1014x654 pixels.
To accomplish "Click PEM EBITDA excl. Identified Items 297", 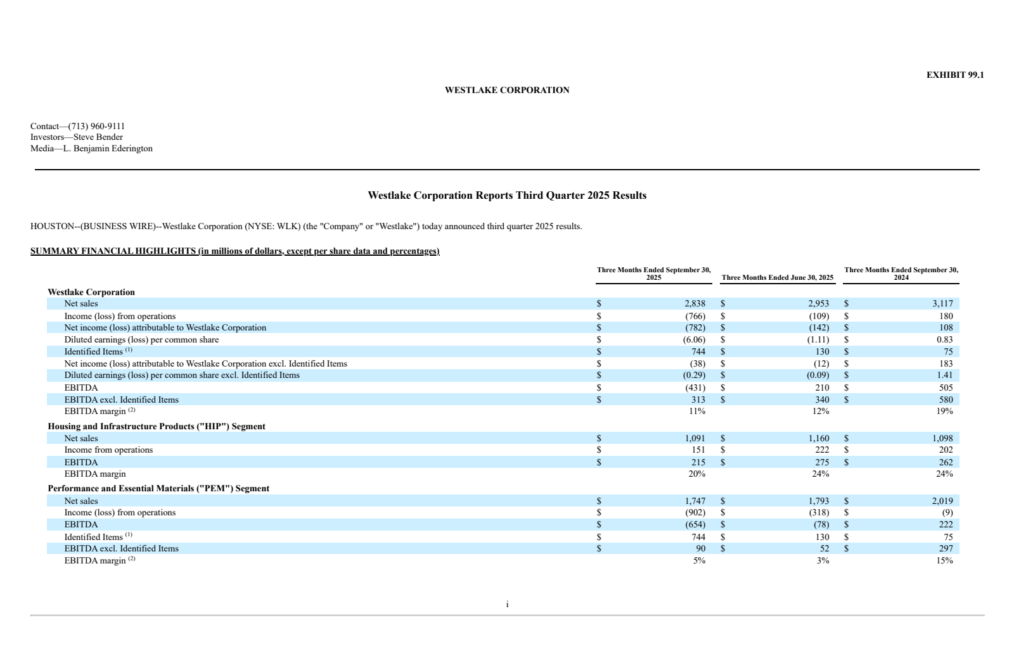I will (946, 548).
